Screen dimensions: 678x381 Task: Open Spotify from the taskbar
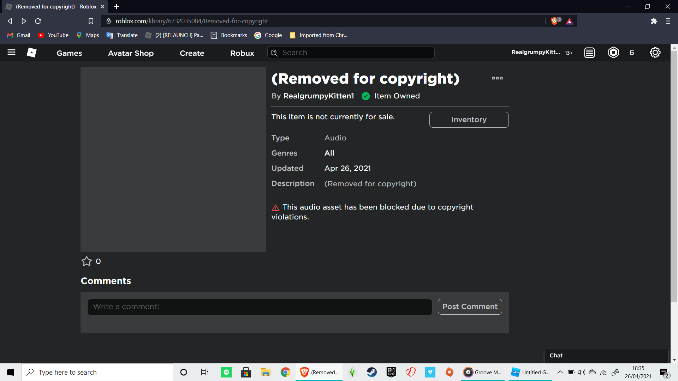tap(226, 372)
